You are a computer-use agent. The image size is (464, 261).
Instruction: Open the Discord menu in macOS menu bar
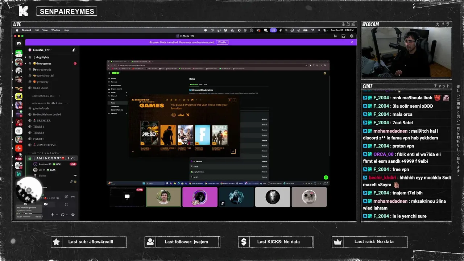26,30
